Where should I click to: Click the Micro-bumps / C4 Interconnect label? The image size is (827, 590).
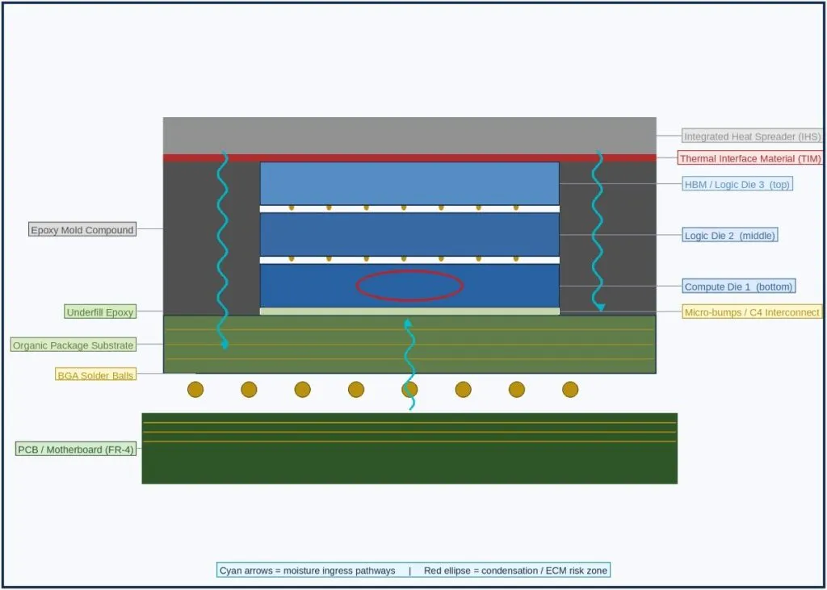[752, 312]
